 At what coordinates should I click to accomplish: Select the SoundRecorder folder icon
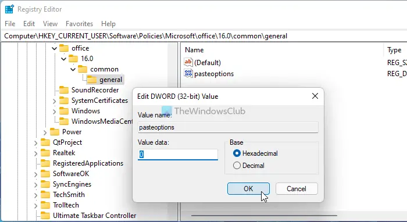pyautogui.click(x=64, y=90)
